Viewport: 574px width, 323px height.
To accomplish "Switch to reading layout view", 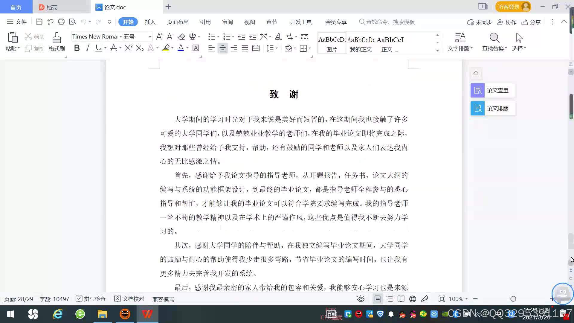I will [401, 299].
